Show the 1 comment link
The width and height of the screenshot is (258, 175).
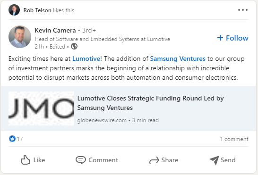pos(234,139)
